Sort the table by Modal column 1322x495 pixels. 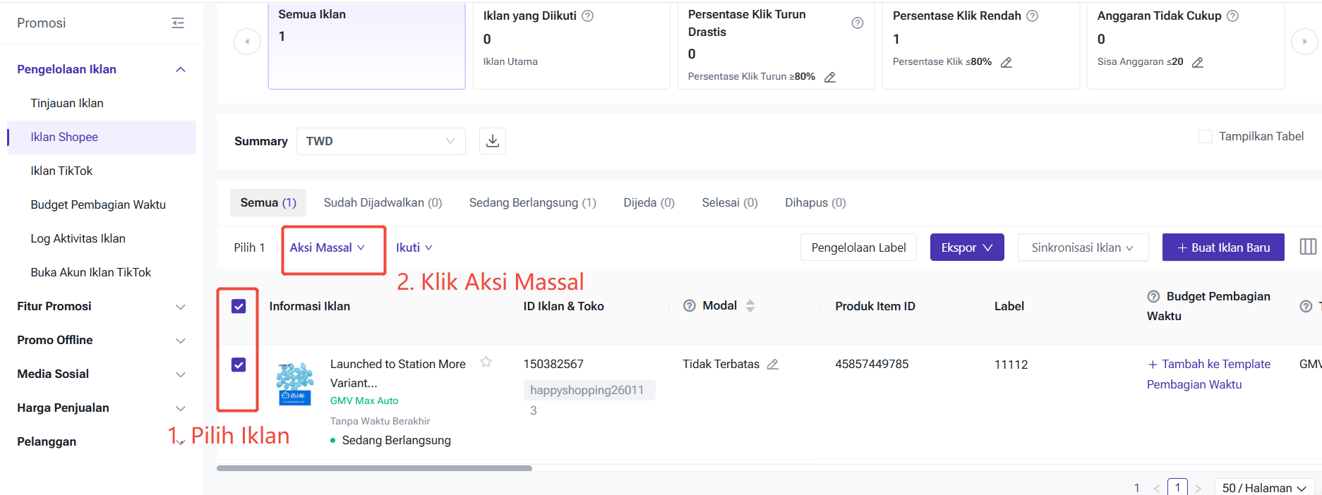[750, 305]
